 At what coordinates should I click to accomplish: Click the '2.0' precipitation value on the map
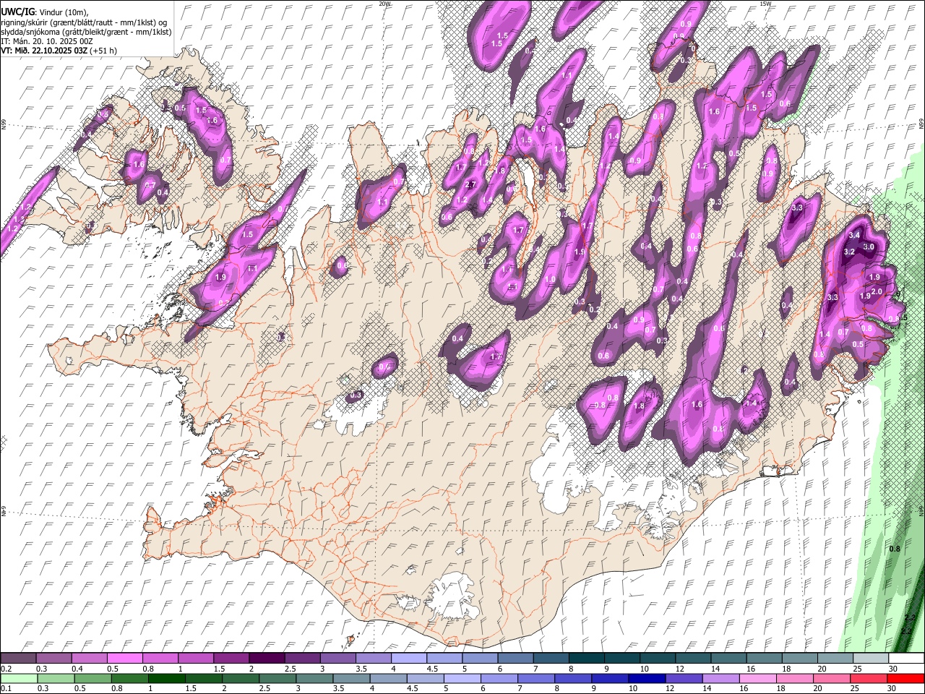pyautogui.click(x=877, y=292)
